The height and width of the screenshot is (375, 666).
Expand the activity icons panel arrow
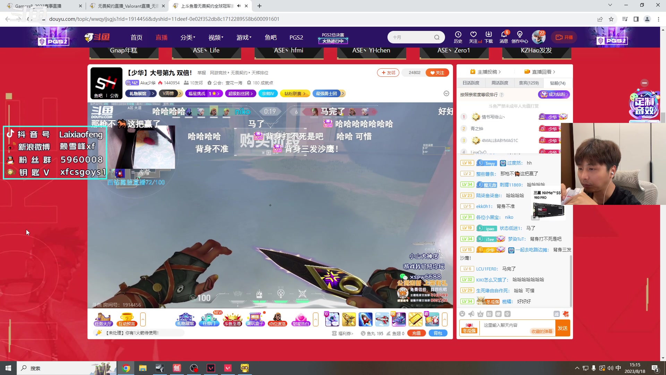pos(316,319)
